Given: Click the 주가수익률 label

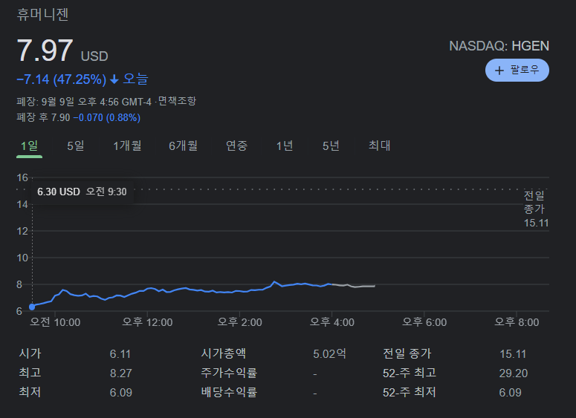Looking at the screenshot, I should [x=229, y=373].
